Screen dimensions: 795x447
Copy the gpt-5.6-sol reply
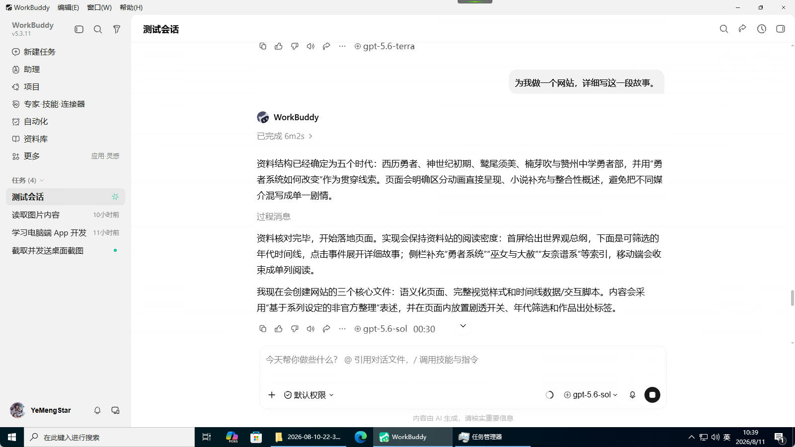(x=263, y=329)
